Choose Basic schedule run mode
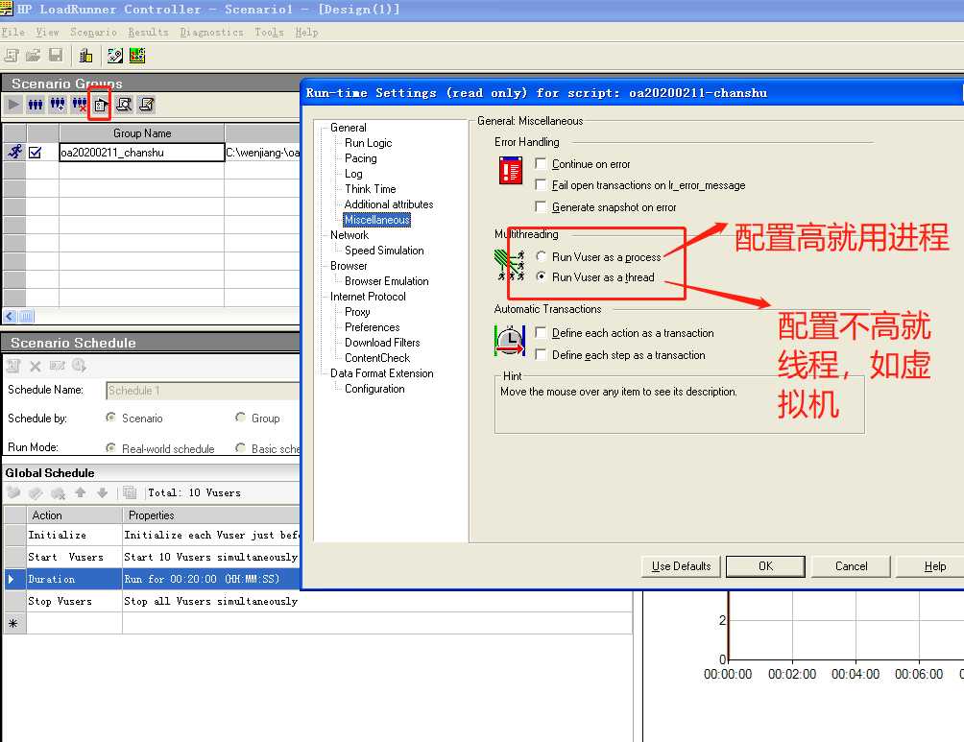 240,448
